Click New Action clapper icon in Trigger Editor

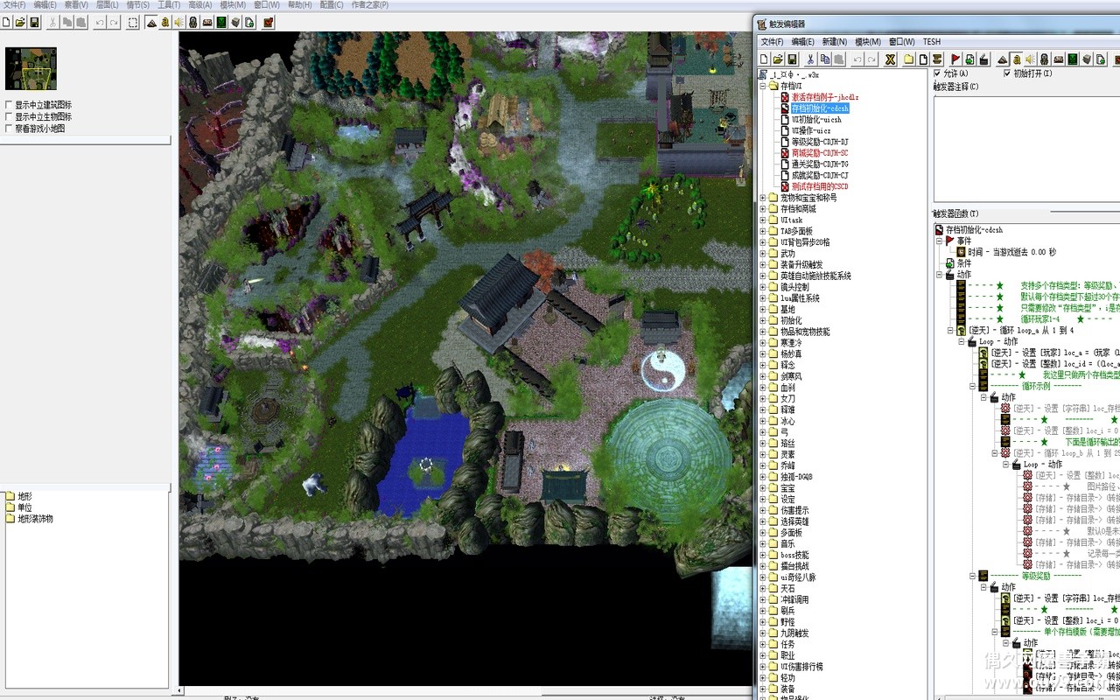click(983, 59)
